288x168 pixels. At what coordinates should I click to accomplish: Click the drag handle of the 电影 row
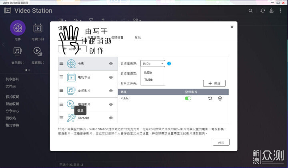point(61,63)
